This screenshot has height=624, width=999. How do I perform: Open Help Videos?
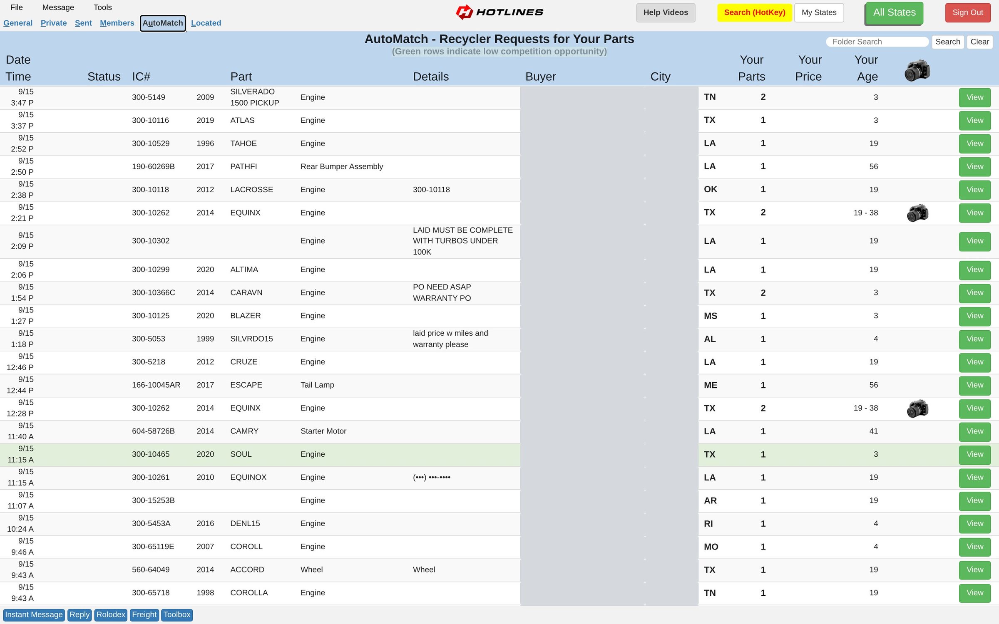click(x=666, y=12)
